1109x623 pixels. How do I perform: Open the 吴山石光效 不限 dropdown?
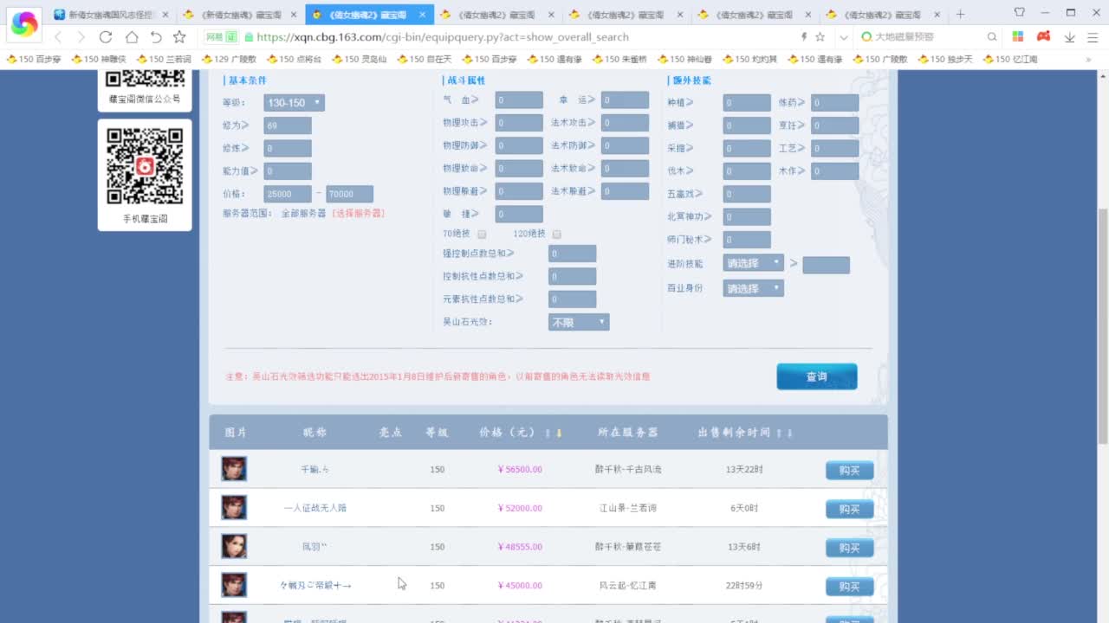pyautogui.click(x=577, y=321)
